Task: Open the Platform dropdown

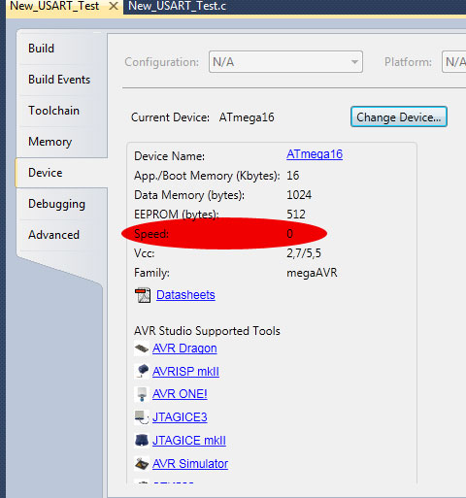Action: click(453, 62)
